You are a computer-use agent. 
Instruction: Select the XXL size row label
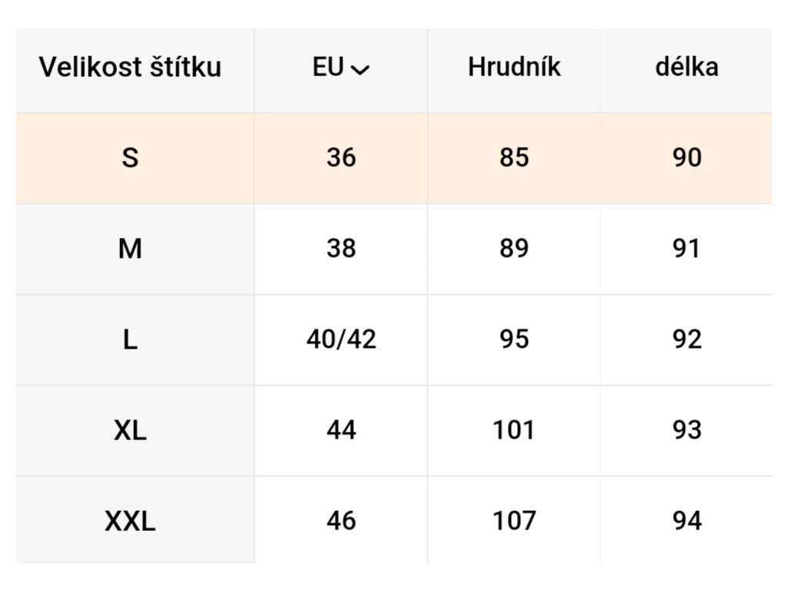pyautogui.click(x=130, y=522)
